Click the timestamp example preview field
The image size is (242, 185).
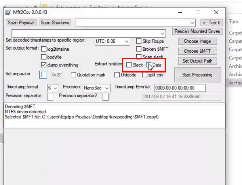pos(182,97)
